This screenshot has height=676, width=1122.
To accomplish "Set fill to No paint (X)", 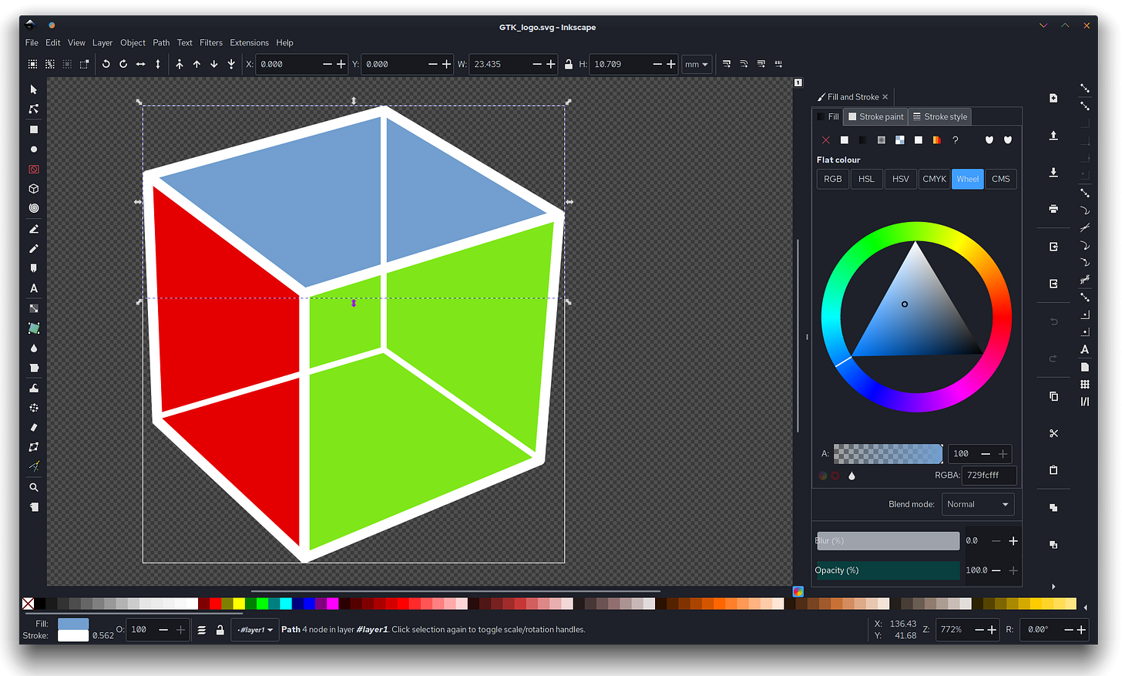I will click(825, 140).
